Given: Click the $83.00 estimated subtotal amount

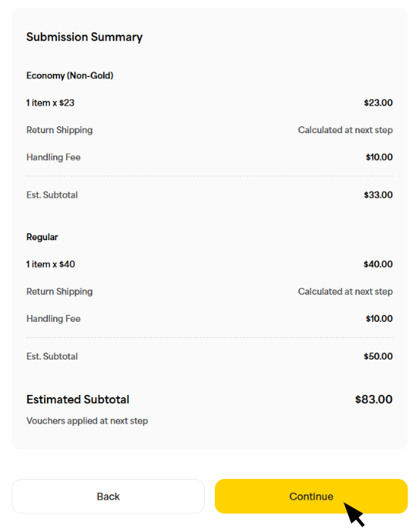Looking at the screenshot, I should tap(374, 400).
